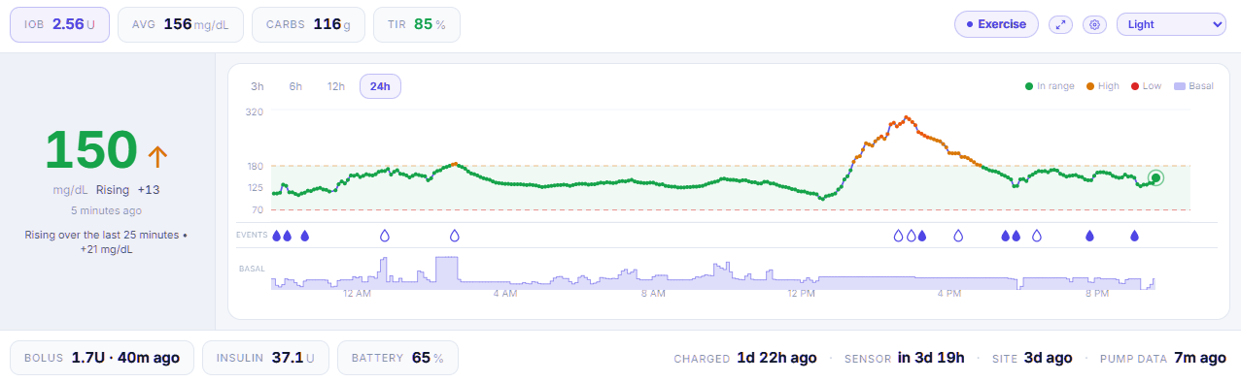Switch chart to 12h range
This screenshot has width=1241, height=382.
point(335,86)
